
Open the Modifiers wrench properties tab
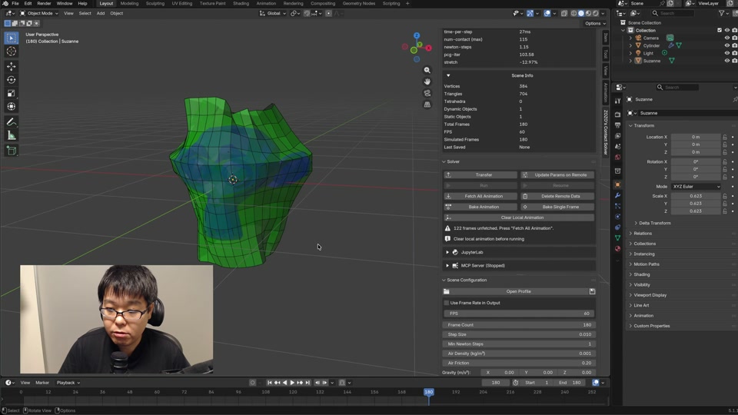[x=617, y=195]
